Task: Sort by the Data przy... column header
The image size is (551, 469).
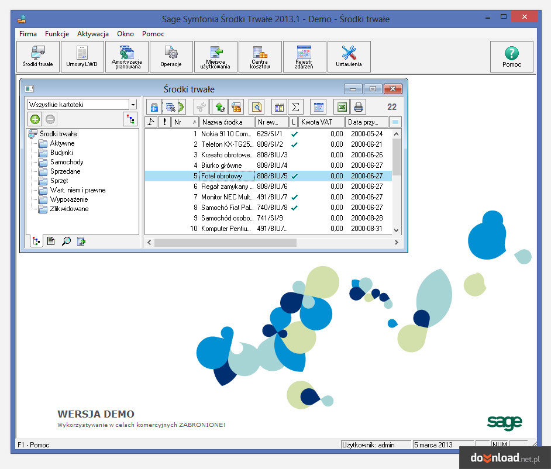Action: (367, 122)
